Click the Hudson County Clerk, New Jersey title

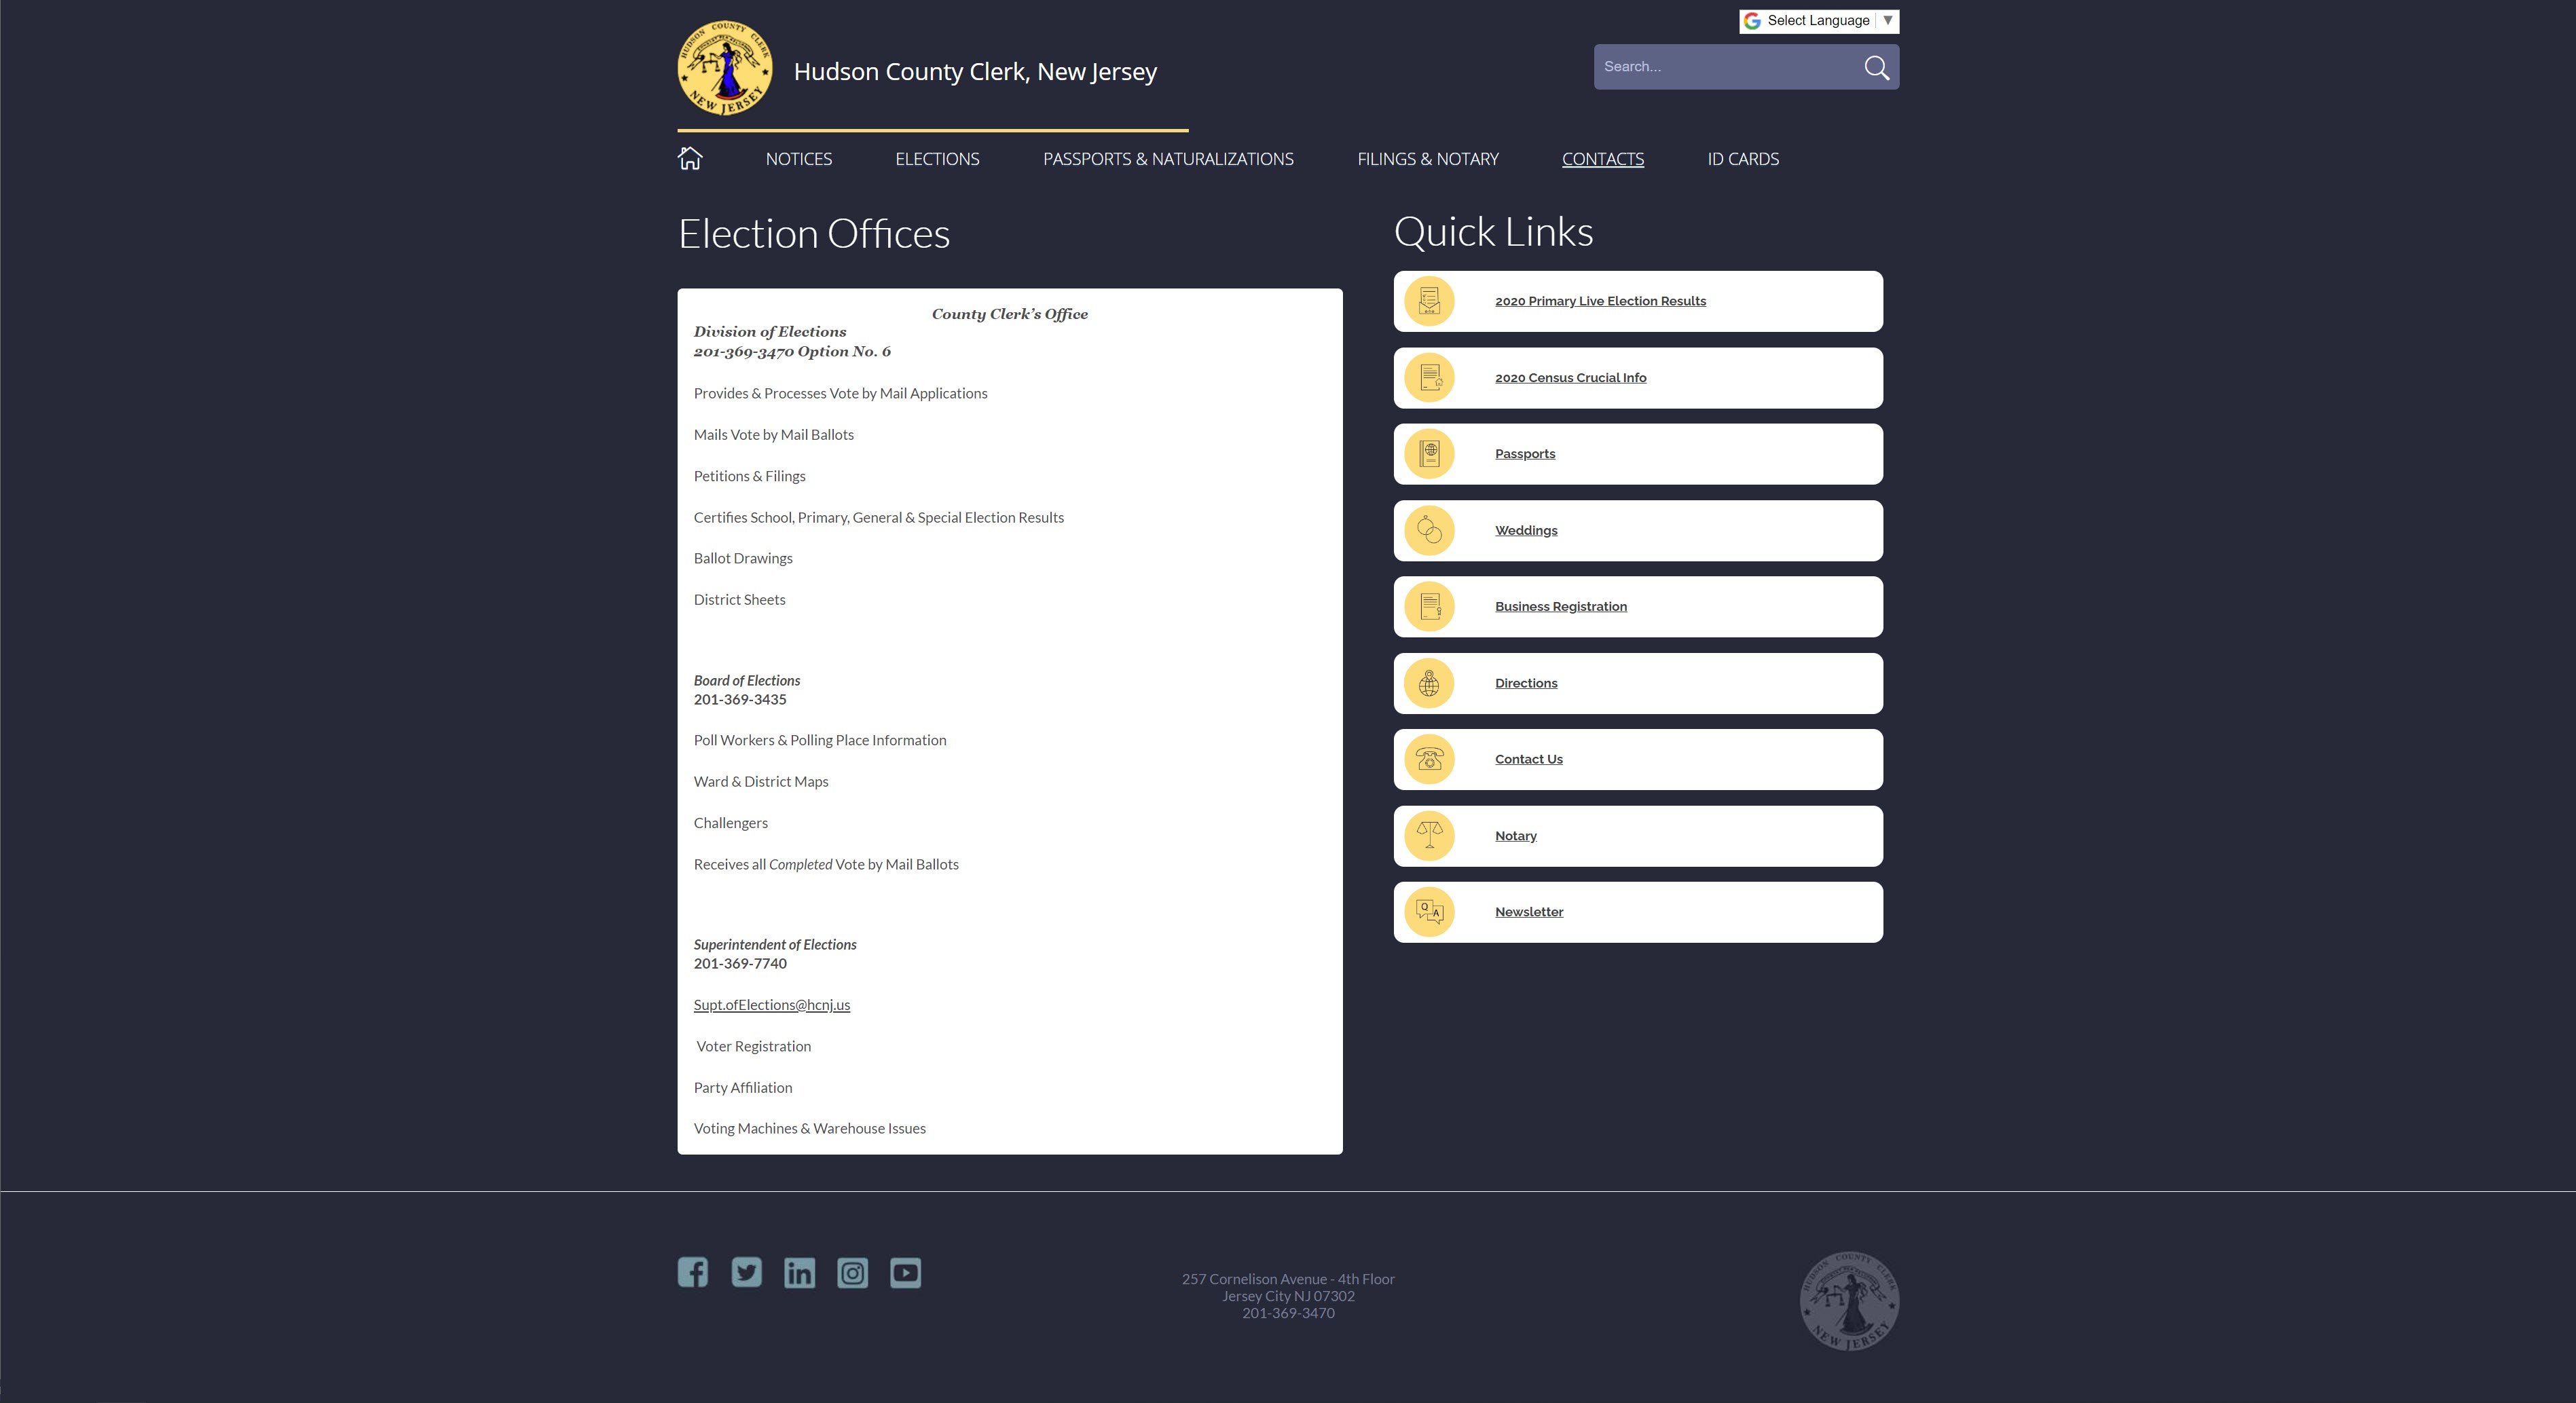pos(975,72)
